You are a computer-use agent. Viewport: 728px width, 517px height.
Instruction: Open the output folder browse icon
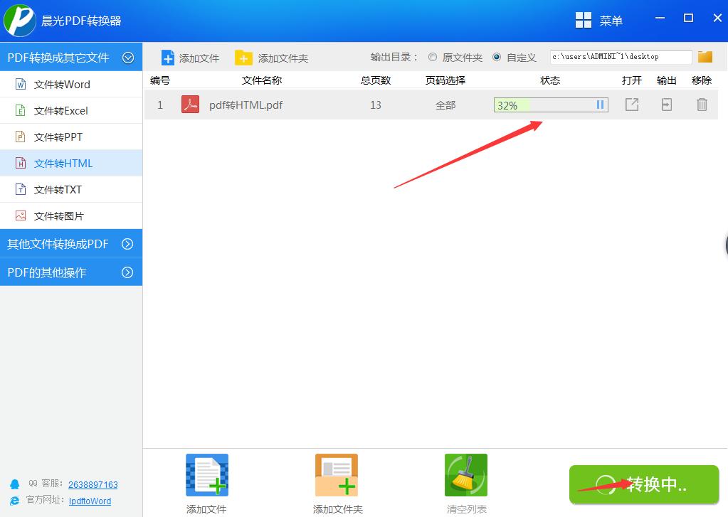tap(705, 56)
